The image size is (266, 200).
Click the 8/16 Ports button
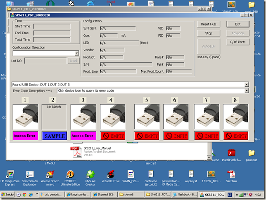[x=238, y=42]
